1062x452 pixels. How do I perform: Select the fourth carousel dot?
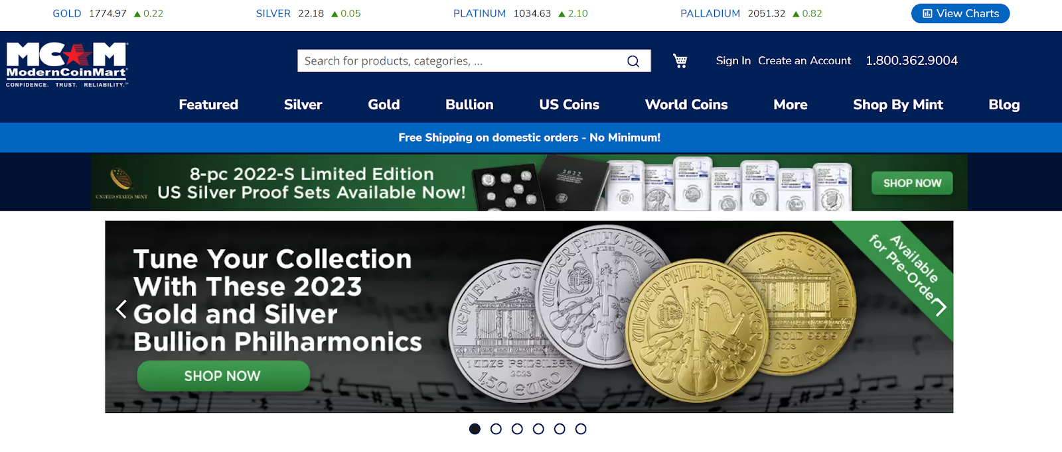(538, 429)
